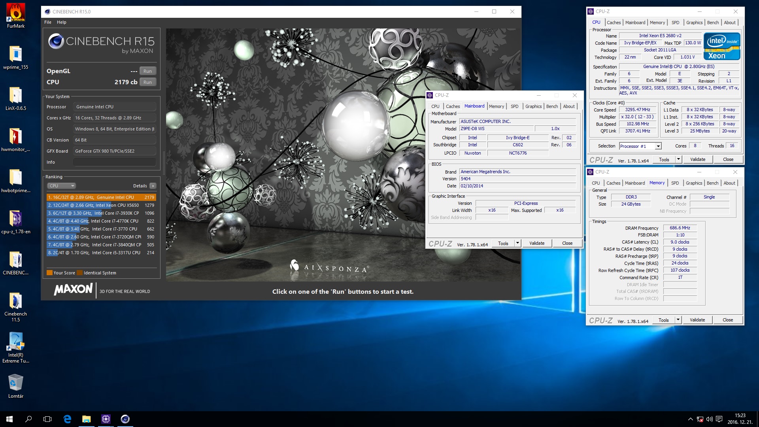
Task: Select ranking row 16C/32T Genuine Intel CPU
Action: pyautogui.click(x=101, y=197)
